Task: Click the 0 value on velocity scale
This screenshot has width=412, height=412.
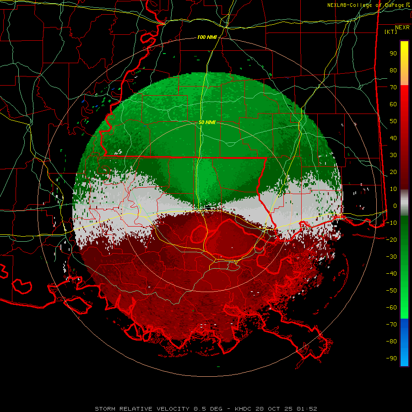Action: pos(395,206)
